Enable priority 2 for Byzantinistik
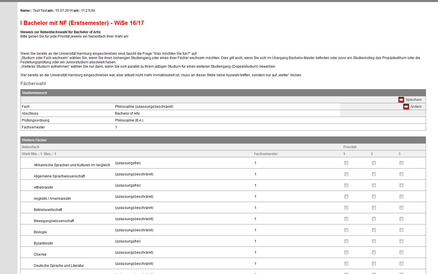Image resolution: width=438 pixels, height=274 pixels. [374, 241]
